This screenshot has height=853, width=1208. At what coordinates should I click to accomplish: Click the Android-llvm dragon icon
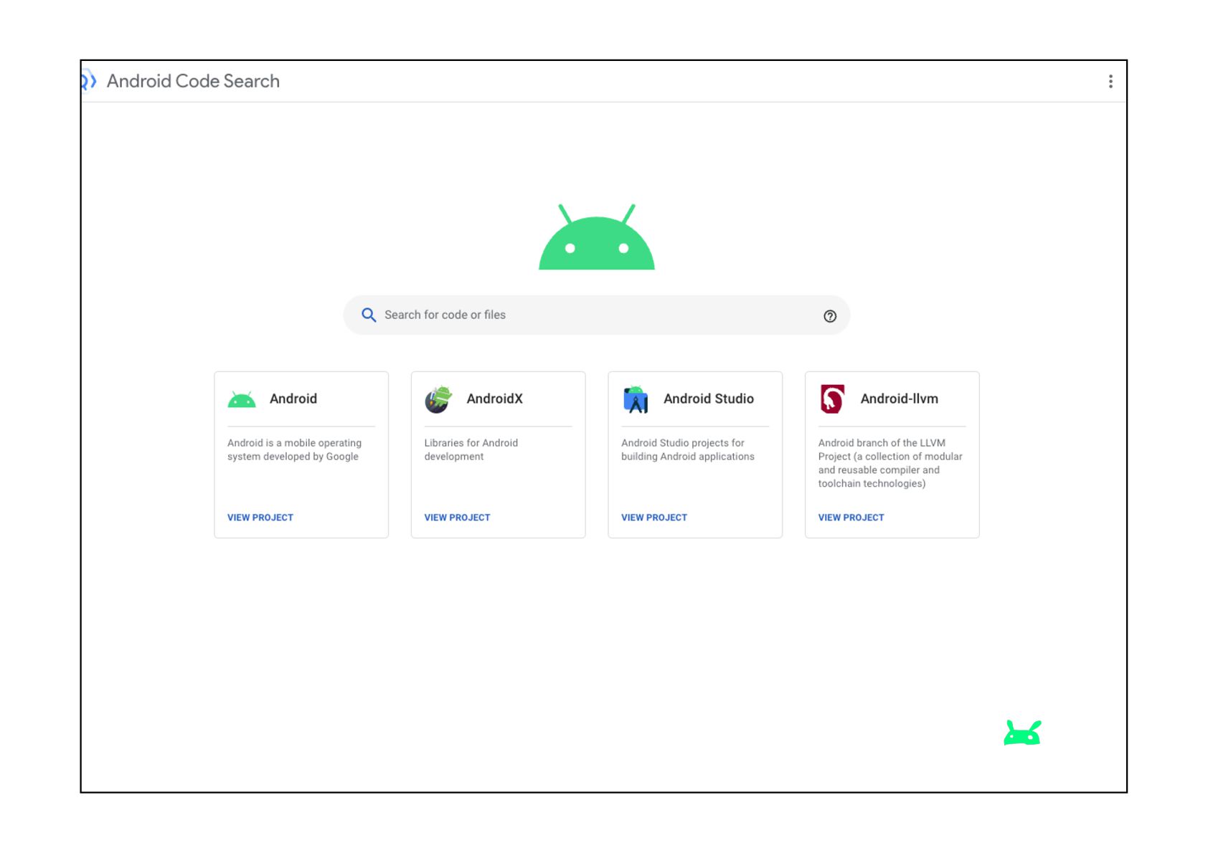832,399
